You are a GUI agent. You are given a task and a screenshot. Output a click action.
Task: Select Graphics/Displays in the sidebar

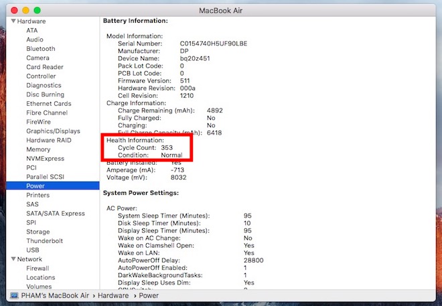click(x=53, y=131)
